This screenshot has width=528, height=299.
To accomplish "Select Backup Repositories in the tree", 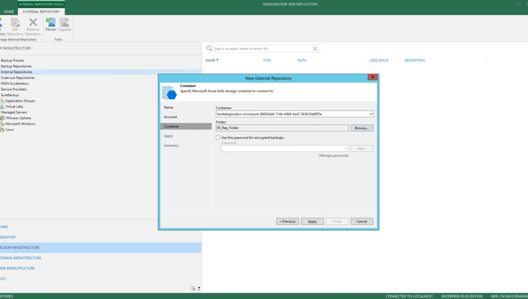I will click(x=16, y=66).
